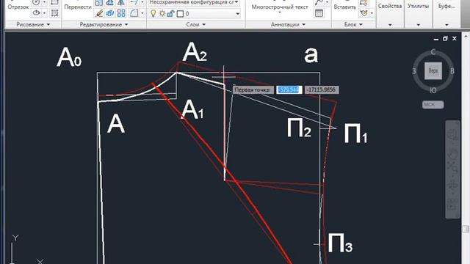Toggle layer freeze sun icon
The image size is (470, 264).
click(162, 13)
